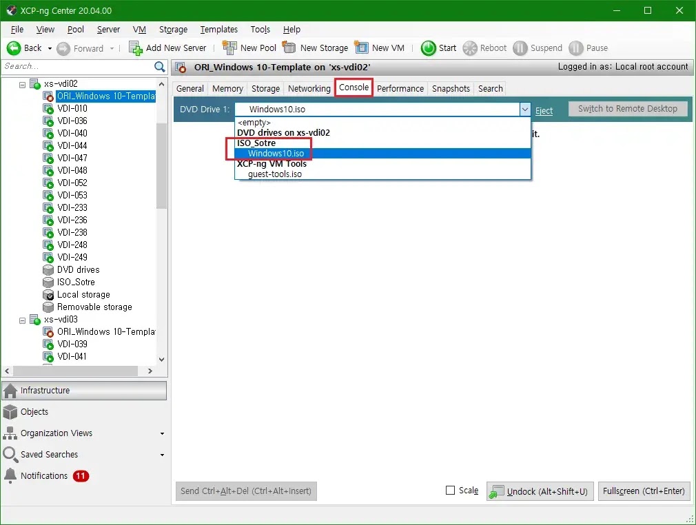Image resolution: width=696 pixels, height=525 pixels.
Task: Select the VDI-052 tree item
Action: coord(72,183)
